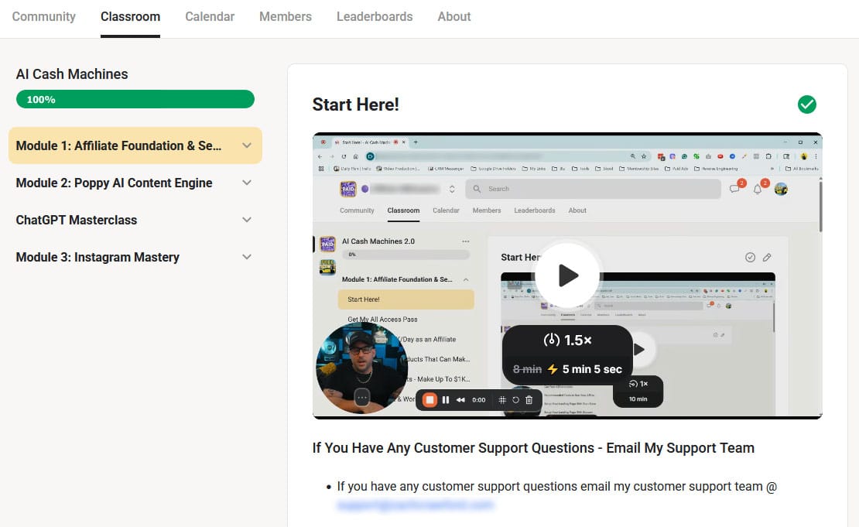Select the orange stop recording button
The height and width of the screenshot is (527, 859).
[430, 399]
